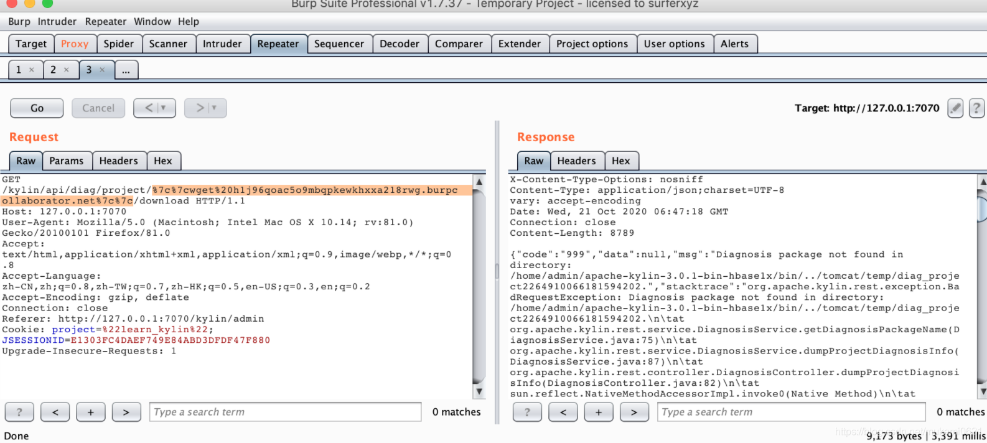This screenshot has height=443, width=987.
Task: Click the request search plus button
Action: point(91,412)
